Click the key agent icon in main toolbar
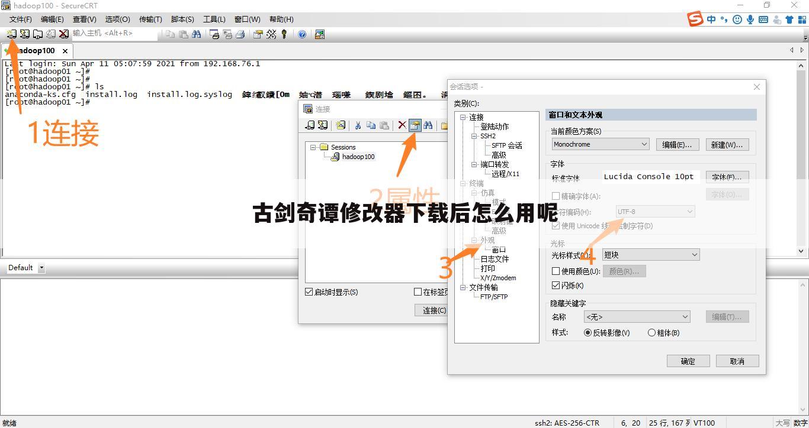Screen dimensions: 809x428 (284, 34)
